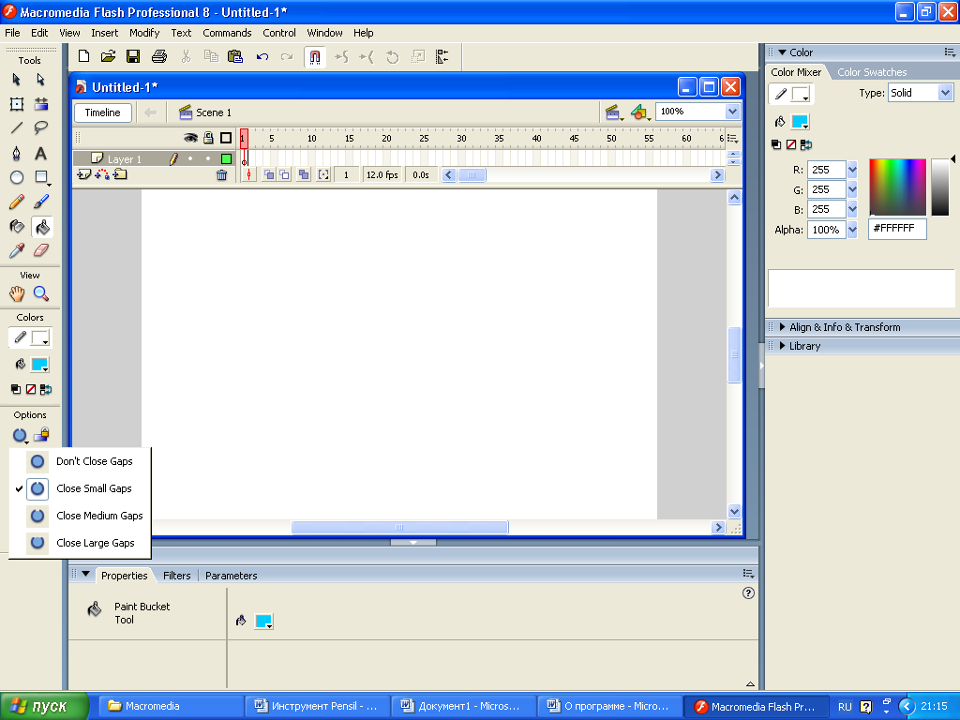Image resolution: width=960 pixels, height=720 pixels.
Task: Click the hex color #FFFFFF field
Action: point(897,229)
